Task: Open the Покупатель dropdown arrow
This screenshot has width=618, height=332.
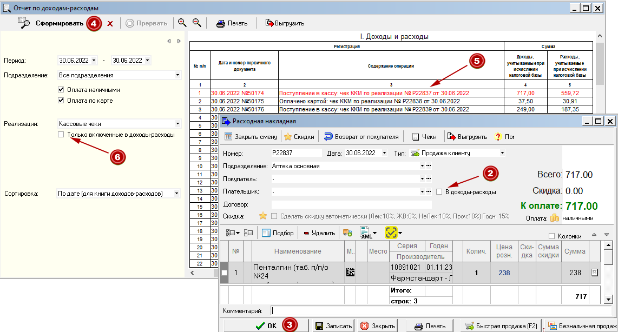Action: tap(422, 179)
